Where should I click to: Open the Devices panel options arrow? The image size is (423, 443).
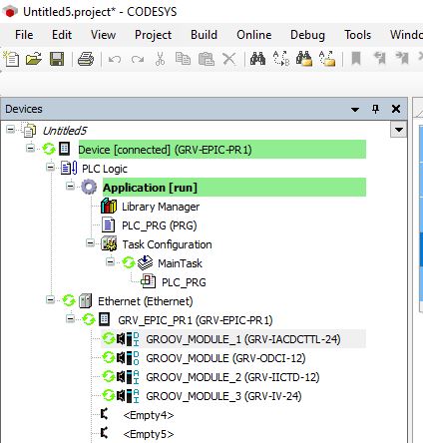(x=355, y=109)
